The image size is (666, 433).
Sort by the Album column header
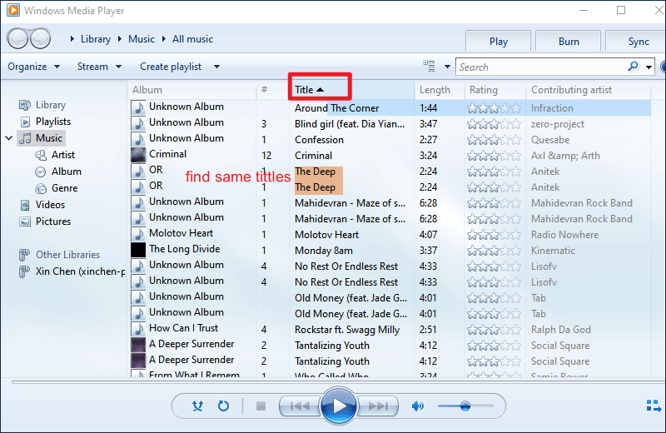point(192,90)
